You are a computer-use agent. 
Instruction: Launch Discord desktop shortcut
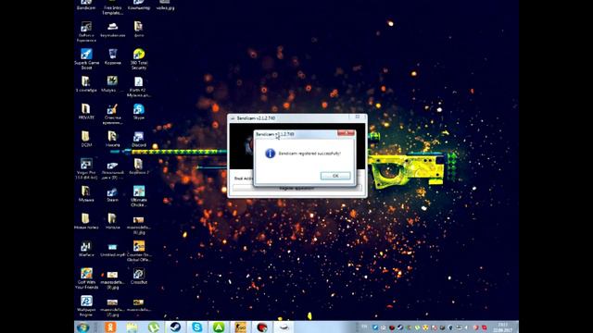139,139
